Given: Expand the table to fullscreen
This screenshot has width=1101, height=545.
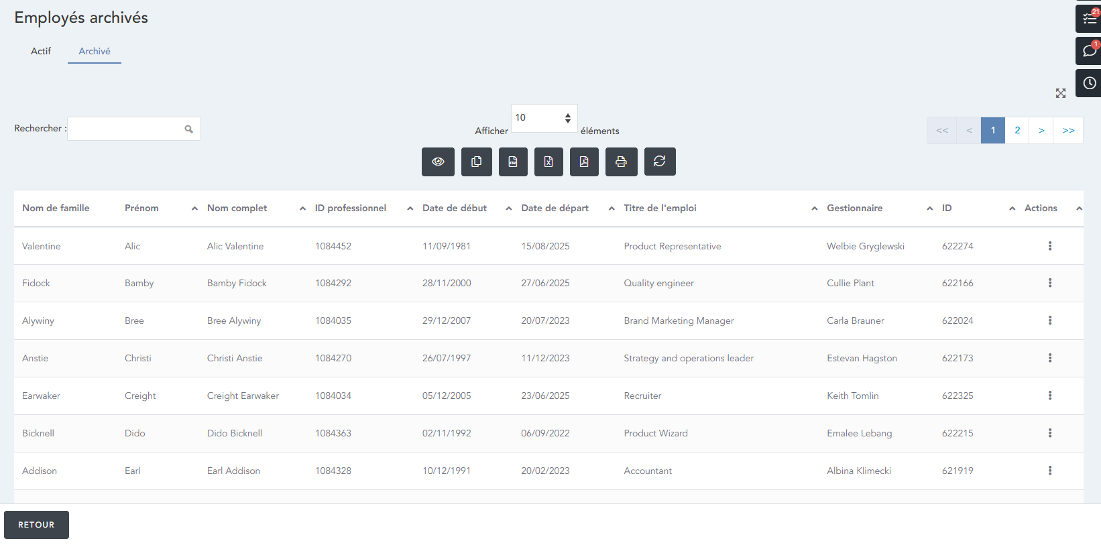Looking at the screenshot, I should click(1060, 93).
